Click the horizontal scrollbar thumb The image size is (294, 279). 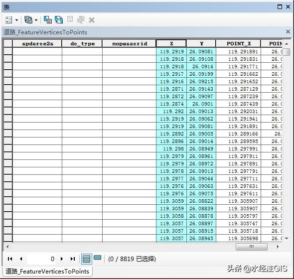coord(252,247)
